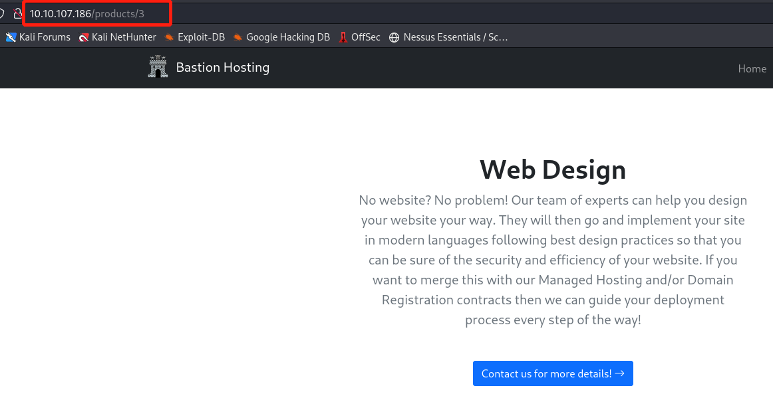Click the Exploit-DB bookmark favicon
The image size is (773, 404).
170,37
